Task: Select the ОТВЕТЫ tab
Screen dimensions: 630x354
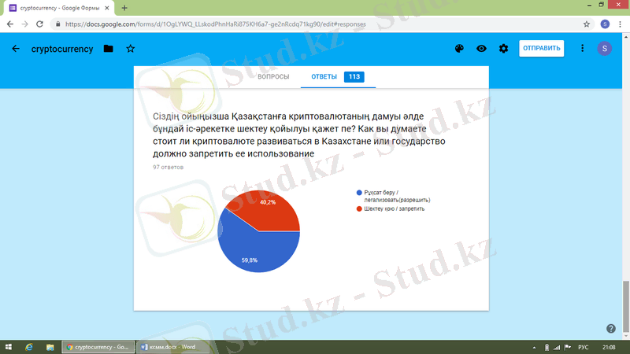Action: coord(324,76)
